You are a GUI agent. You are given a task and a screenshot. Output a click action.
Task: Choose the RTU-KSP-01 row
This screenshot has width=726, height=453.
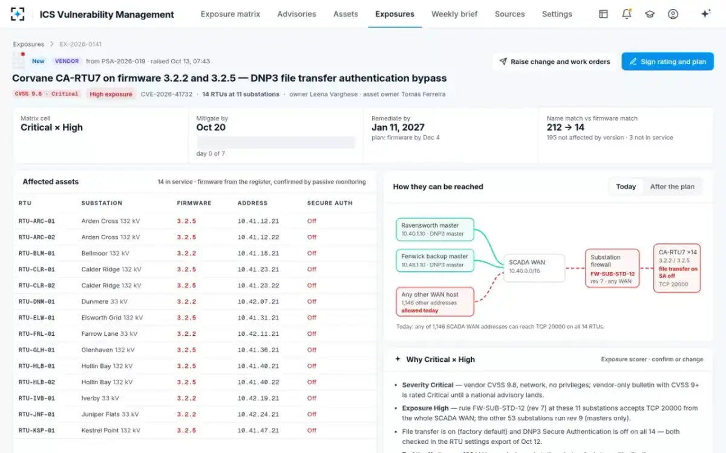(195, 431)
